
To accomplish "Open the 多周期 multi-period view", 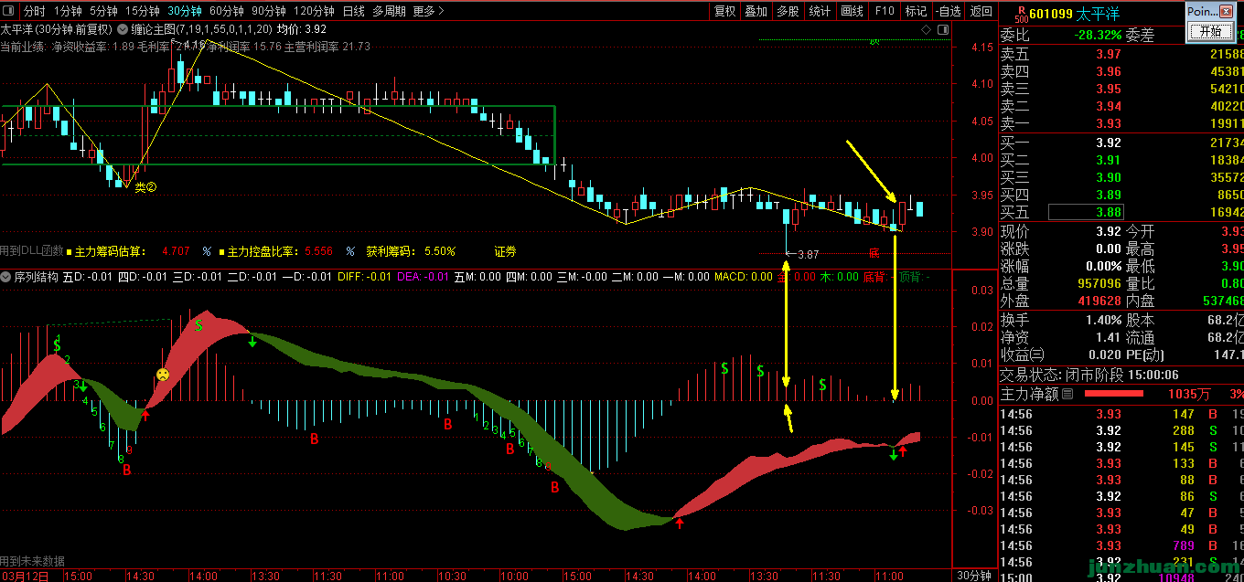I will point(389,11).
